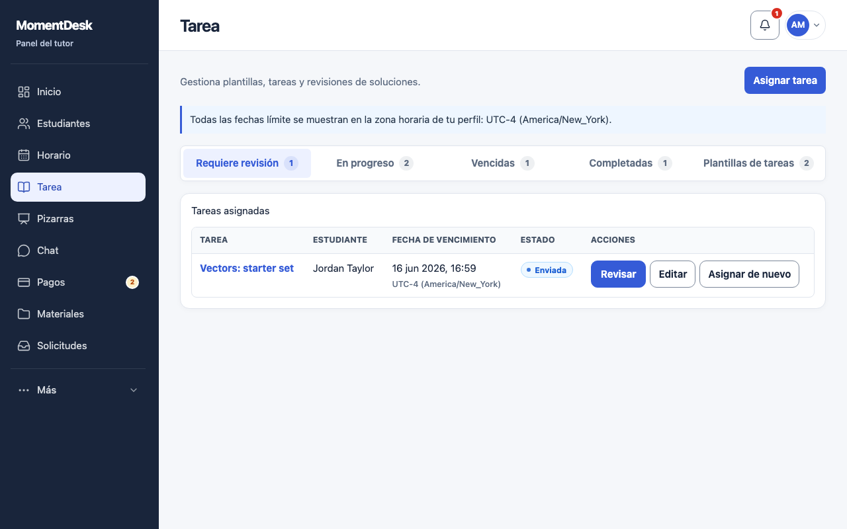Click the Tarea book icon

click(24, 187)
